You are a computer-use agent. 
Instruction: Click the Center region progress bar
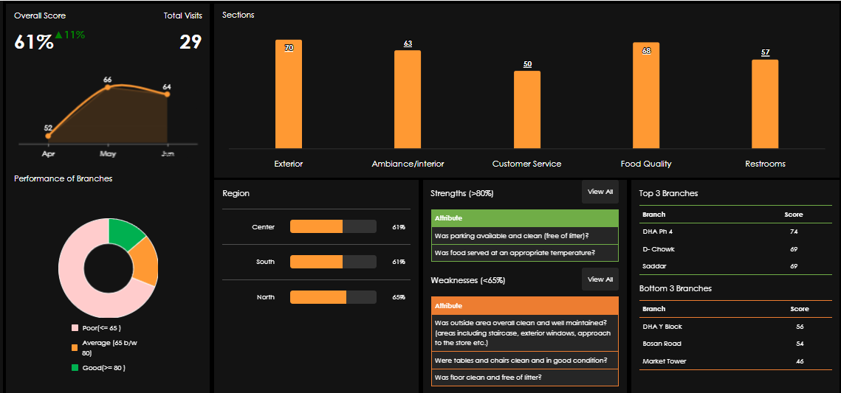point(333,226)
